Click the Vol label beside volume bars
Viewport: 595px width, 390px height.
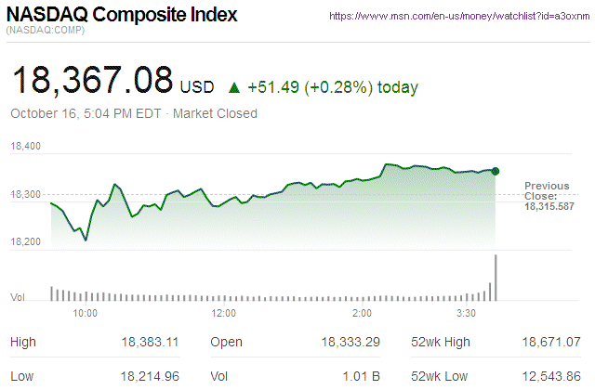(x=17, y=297)
